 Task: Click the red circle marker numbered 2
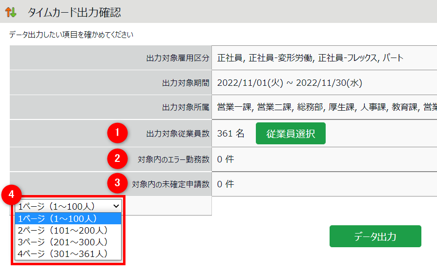pos(117,158)
